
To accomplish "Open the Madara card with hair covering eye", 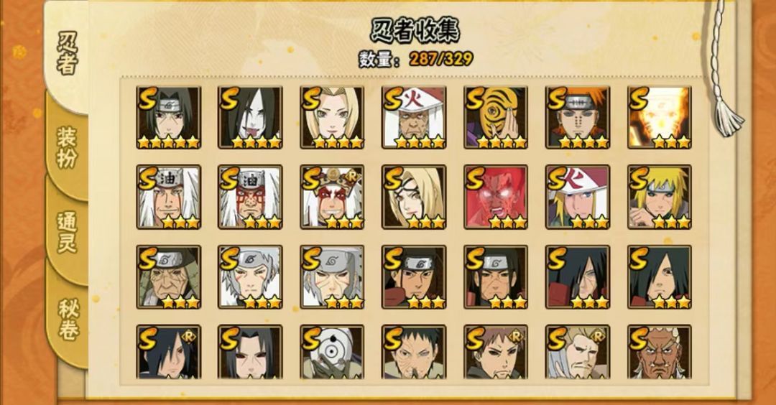I will point(660,277).
